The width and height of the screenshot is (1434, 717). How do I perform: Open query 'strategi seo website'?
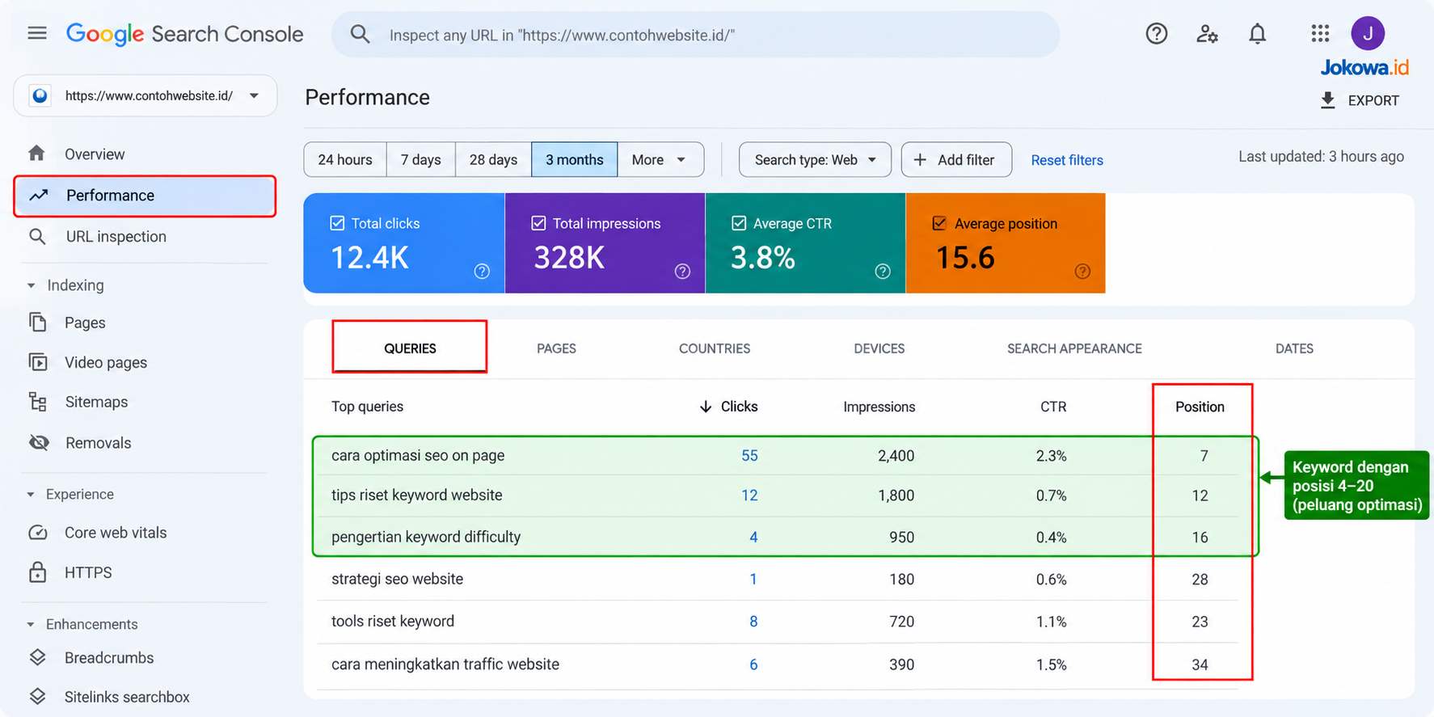[x=397, y=579]
